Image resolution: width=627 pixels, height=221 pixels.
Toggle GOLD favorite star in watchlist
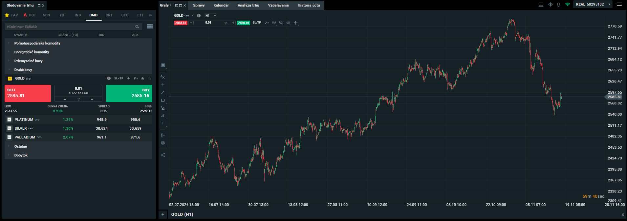(142, 79)
